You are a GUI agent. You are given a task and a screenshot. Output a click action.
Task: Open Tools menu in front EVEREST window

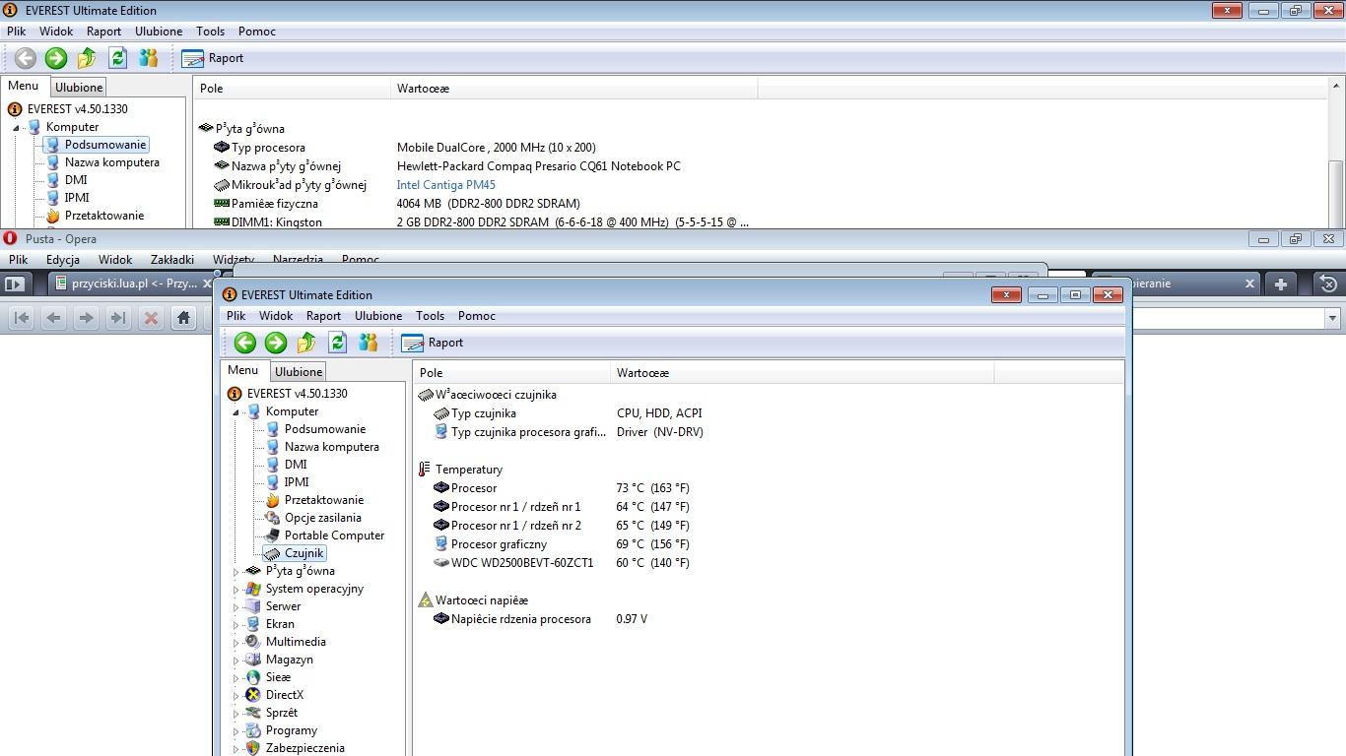pos(430,316)
